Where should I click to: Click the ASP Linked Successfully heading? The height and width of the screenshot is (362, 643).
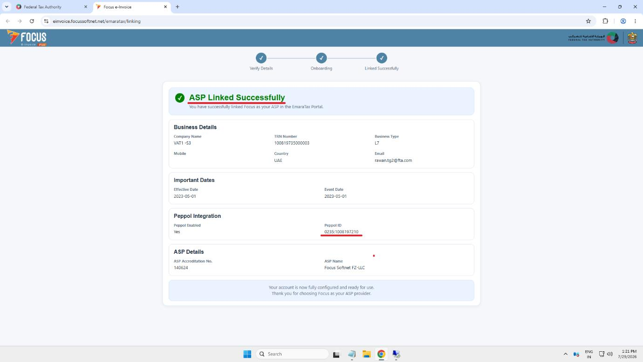(237, 97)
